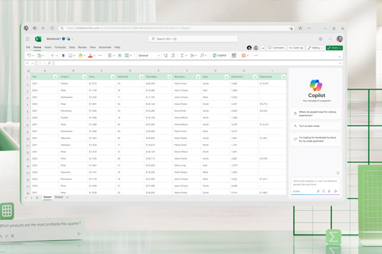Click the browser address bar

click(176, 28)
